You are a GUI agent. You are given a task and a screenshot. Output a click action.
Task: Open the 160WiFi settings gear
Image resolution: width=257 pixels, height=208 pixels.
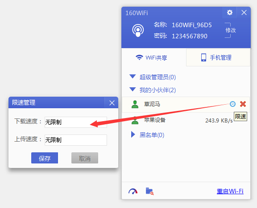click(x=229, y=12)
